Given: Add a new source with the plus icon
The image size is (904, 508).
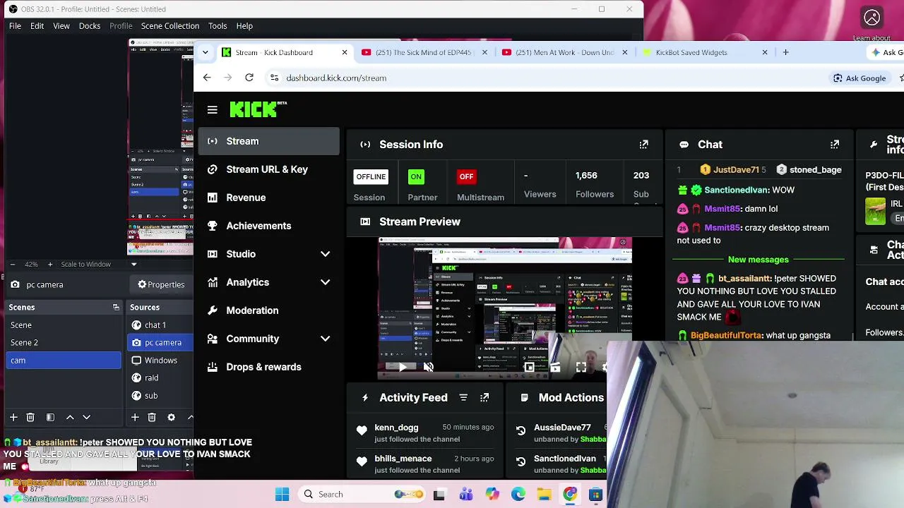Looking at the screenshot, I should click(135, 418).
